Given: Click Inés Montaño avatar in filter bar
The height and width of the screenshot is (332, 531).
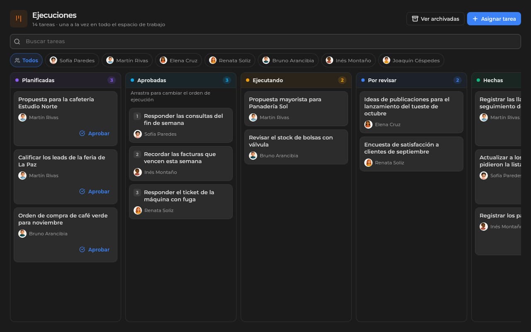Looking at the screenshot, I should click(329, 60).
